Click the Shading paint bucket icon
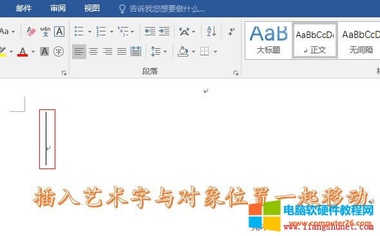The width and height of the screenshot is (380, 236). [x=183, y=51]
